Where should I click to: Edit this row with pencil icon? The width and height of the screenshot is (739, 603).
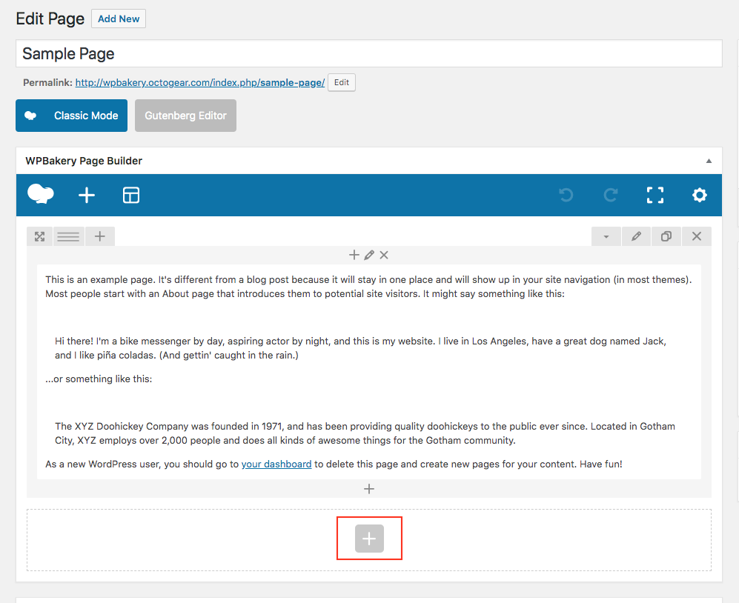click(636, 236)
